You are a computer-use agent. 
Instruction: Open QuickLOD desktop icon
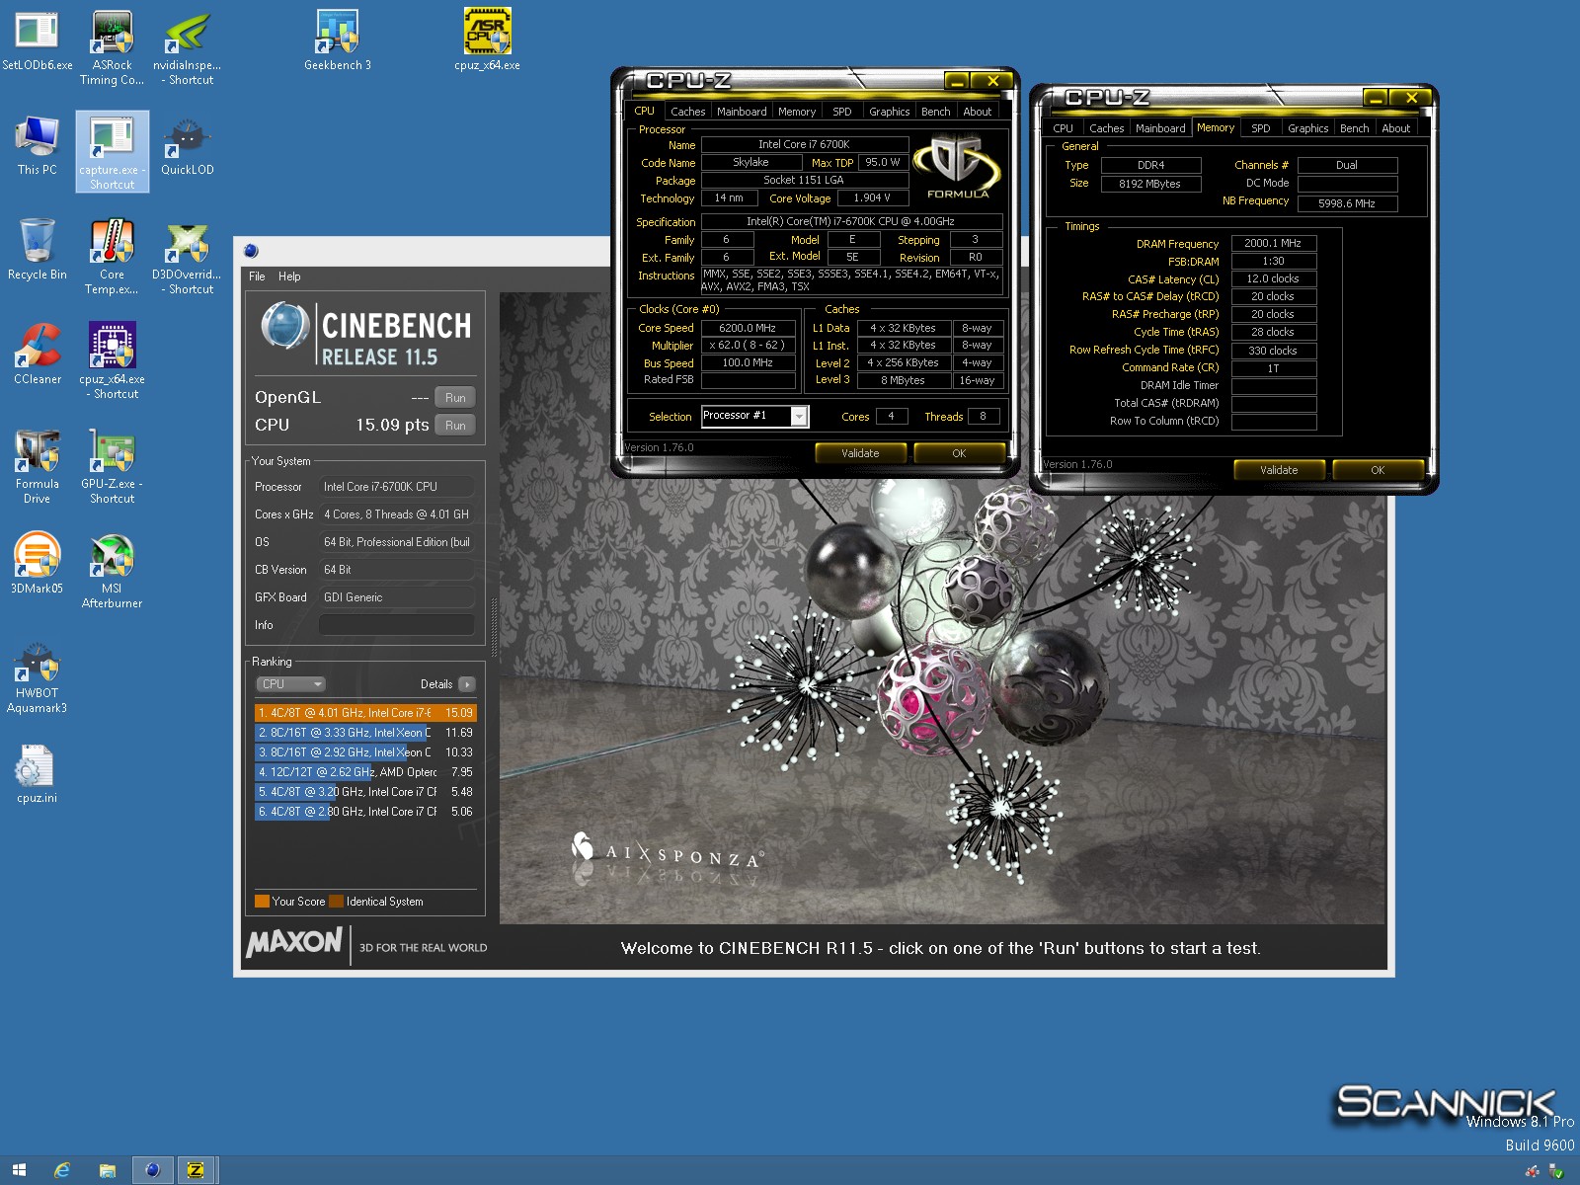click(x=187, y=145)
